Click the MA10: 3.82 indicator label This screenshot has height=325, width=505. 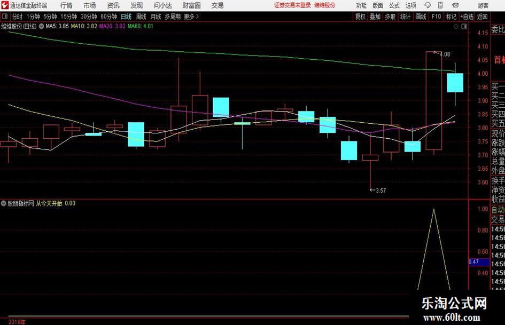(84, 26)
